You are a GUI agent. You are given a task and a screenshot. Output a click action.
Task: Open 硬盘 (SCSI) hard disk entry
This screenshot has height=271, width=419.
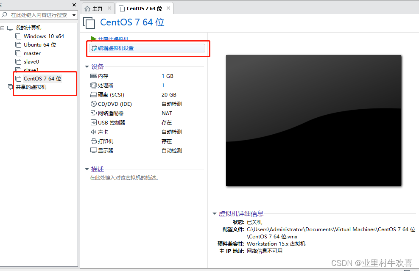111,95
